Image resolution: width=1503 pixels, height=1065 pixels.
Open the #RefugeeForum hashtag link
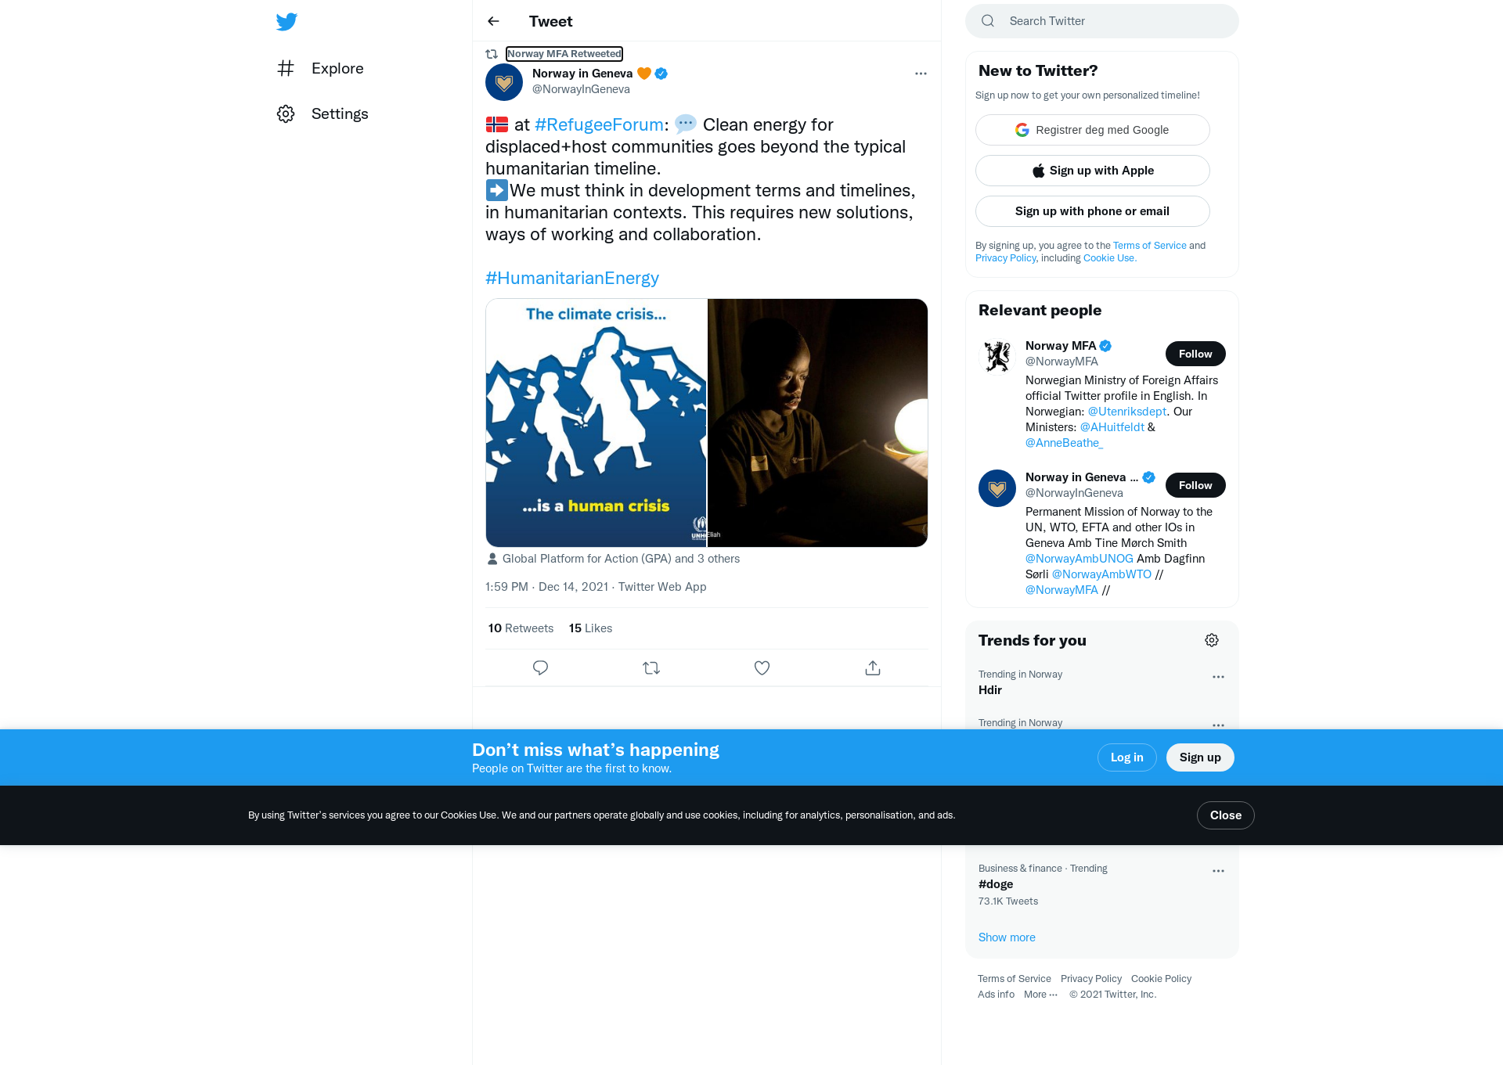click(599, 124)
